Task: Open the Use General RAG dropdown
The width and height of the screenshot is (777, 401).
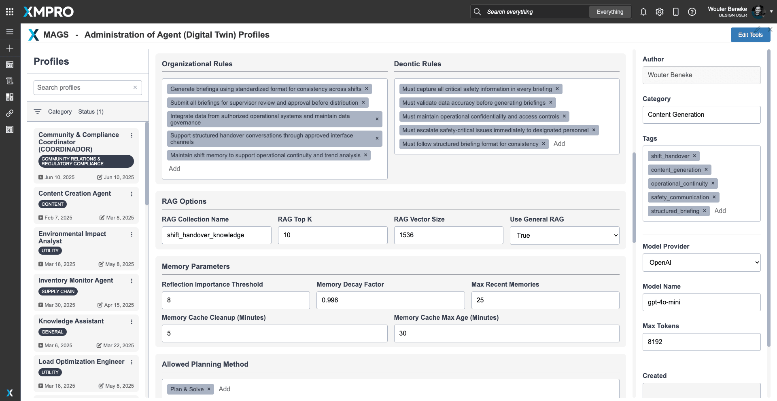Action: tap(564, 235)
